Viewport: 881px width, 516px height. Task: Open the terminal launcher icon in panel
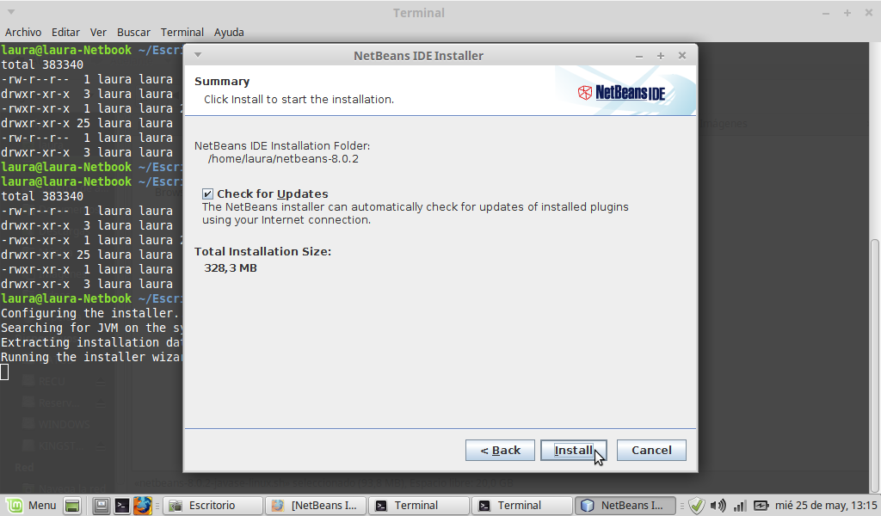[x=122, y=506]
